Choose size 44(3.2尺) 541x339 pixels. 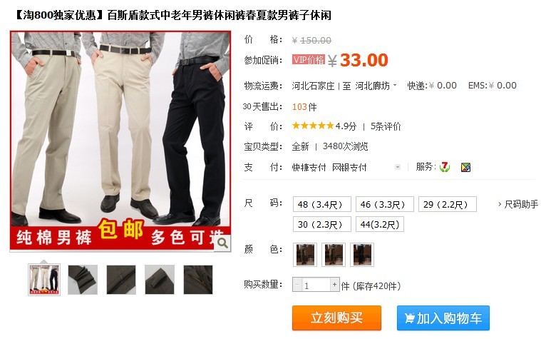(x=379, y=224)
